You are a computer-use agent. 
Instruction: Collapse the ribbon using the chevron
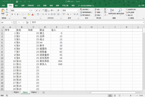click(143, 18)
